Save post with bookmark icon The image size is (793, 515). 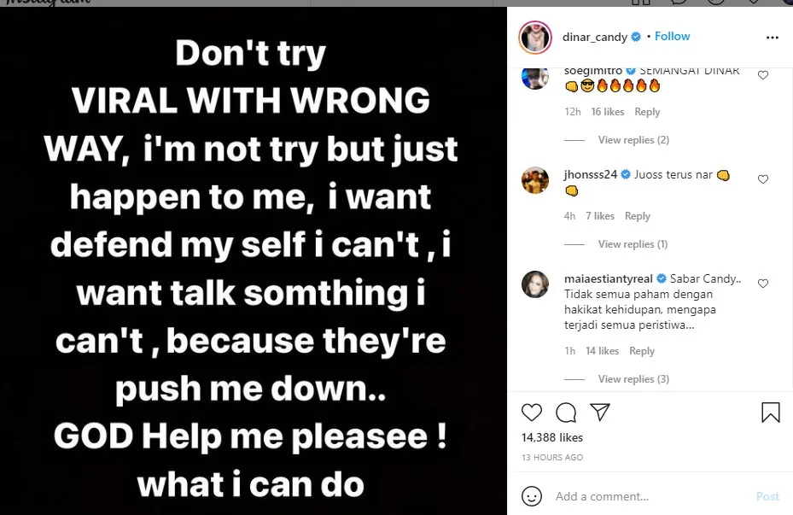tap(770, 413)
